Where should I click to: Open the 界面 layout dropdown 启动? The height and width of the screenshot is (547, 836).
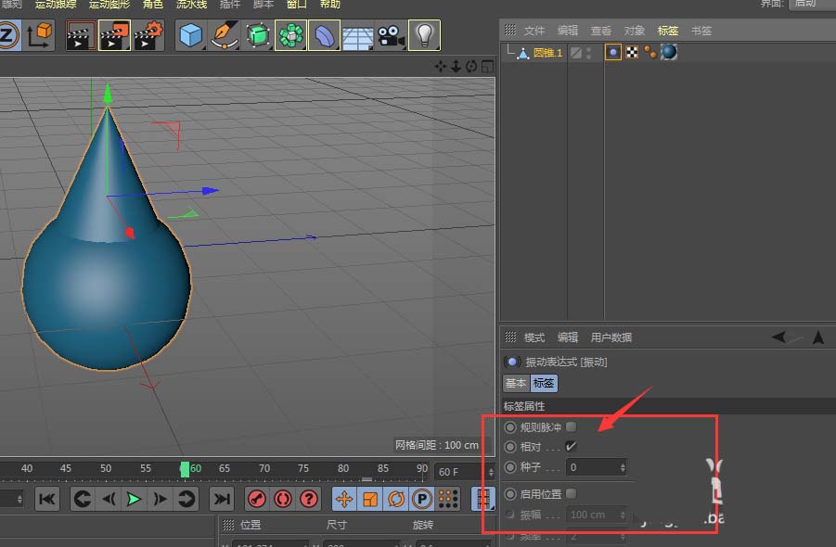click(x=812, y=4)
